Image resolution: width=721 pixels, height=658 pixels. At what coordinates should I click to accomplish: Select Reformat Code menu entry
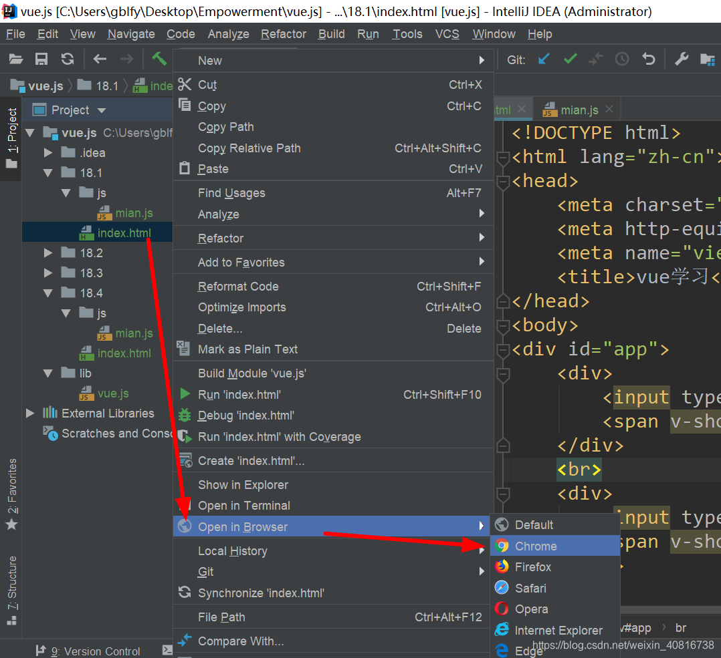pos(333,286)
